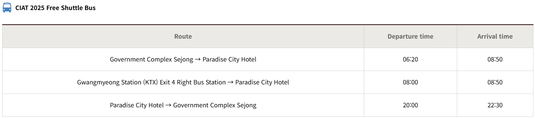Click the 06:20 departure time cell
The image size is (535, 118).
tap(410, 59)
